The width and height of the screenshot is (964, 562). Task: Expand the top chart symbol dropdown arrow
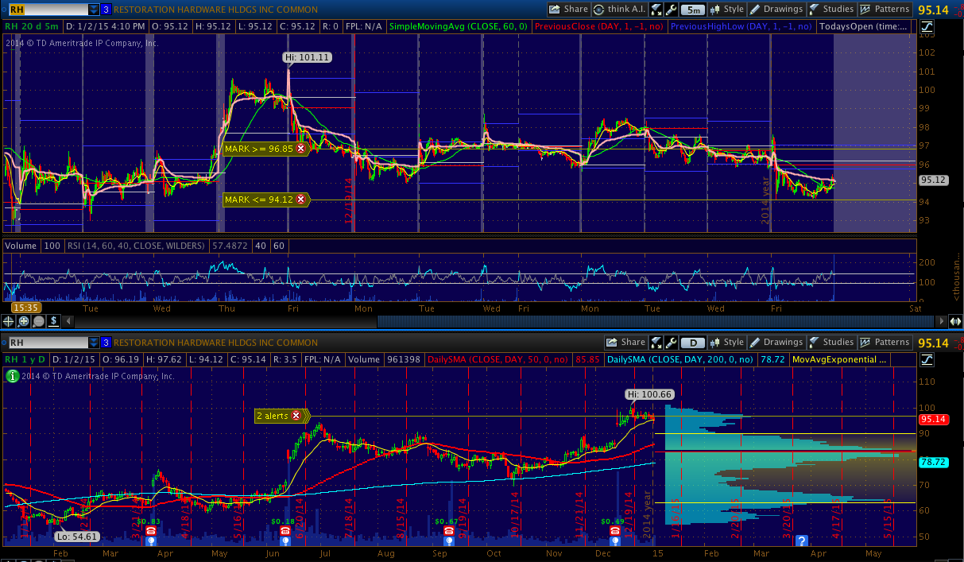pos(94,10)
